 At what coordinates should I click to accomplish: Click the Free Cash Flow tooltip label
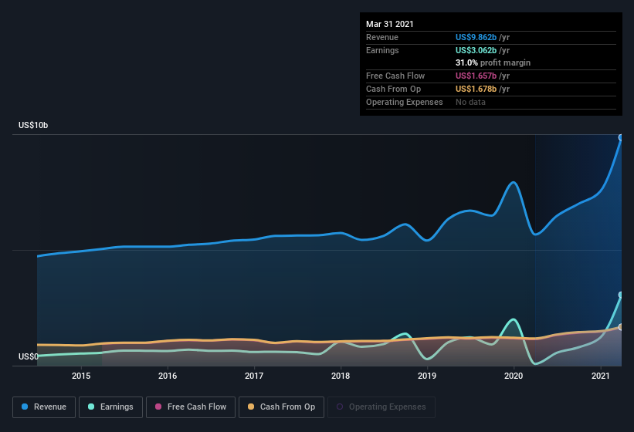click(395, 76)
